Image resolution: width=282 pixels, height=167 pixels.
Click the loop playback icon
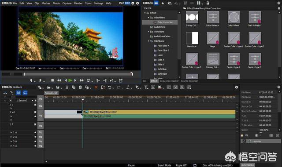(89, 81)
